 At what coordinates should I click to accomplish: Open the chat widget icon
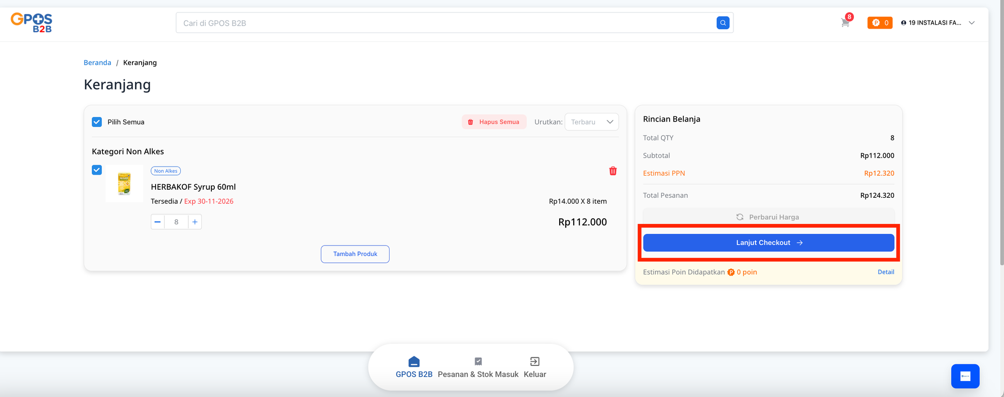pos(965,376)
